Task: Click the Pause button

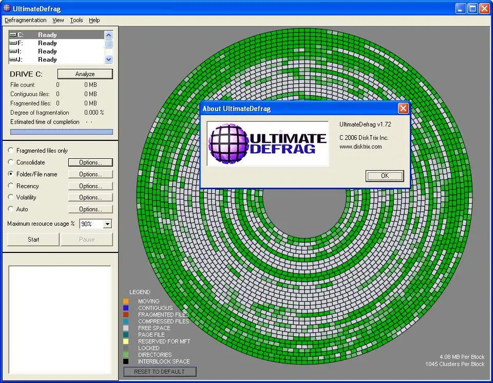Action: (87, 240)
